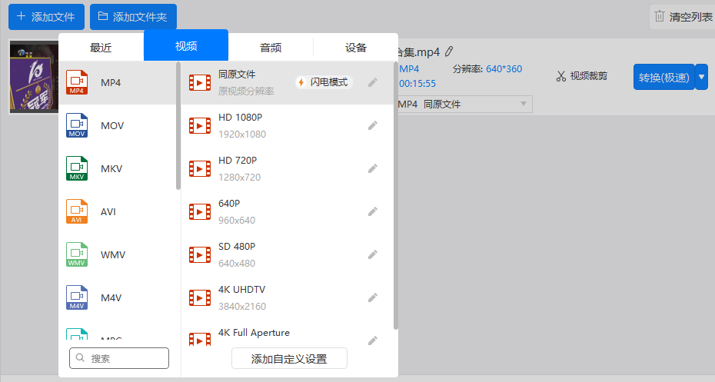Open the MP4 同原文件 output format dropdown
This screenshot has height=382, width=715.
point(464,104)
